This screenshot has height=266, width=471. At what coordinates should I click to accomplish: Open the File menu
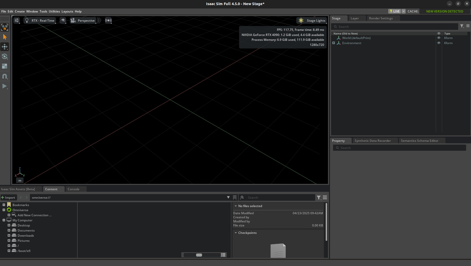(4, 11)
